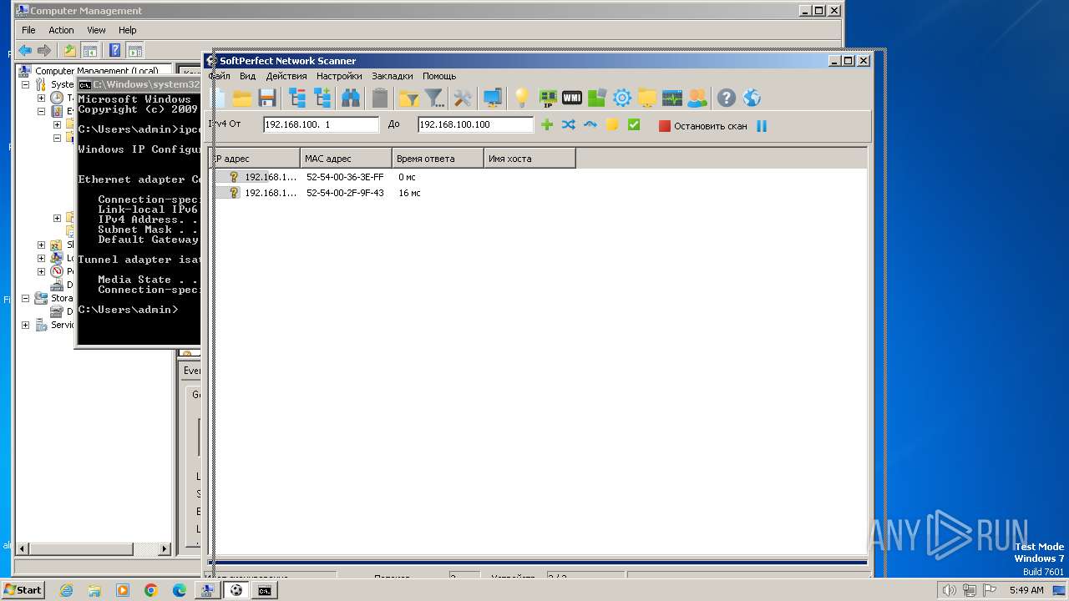
Task: Save results with the floppy disk icon
Action: (x=267, y=98)
